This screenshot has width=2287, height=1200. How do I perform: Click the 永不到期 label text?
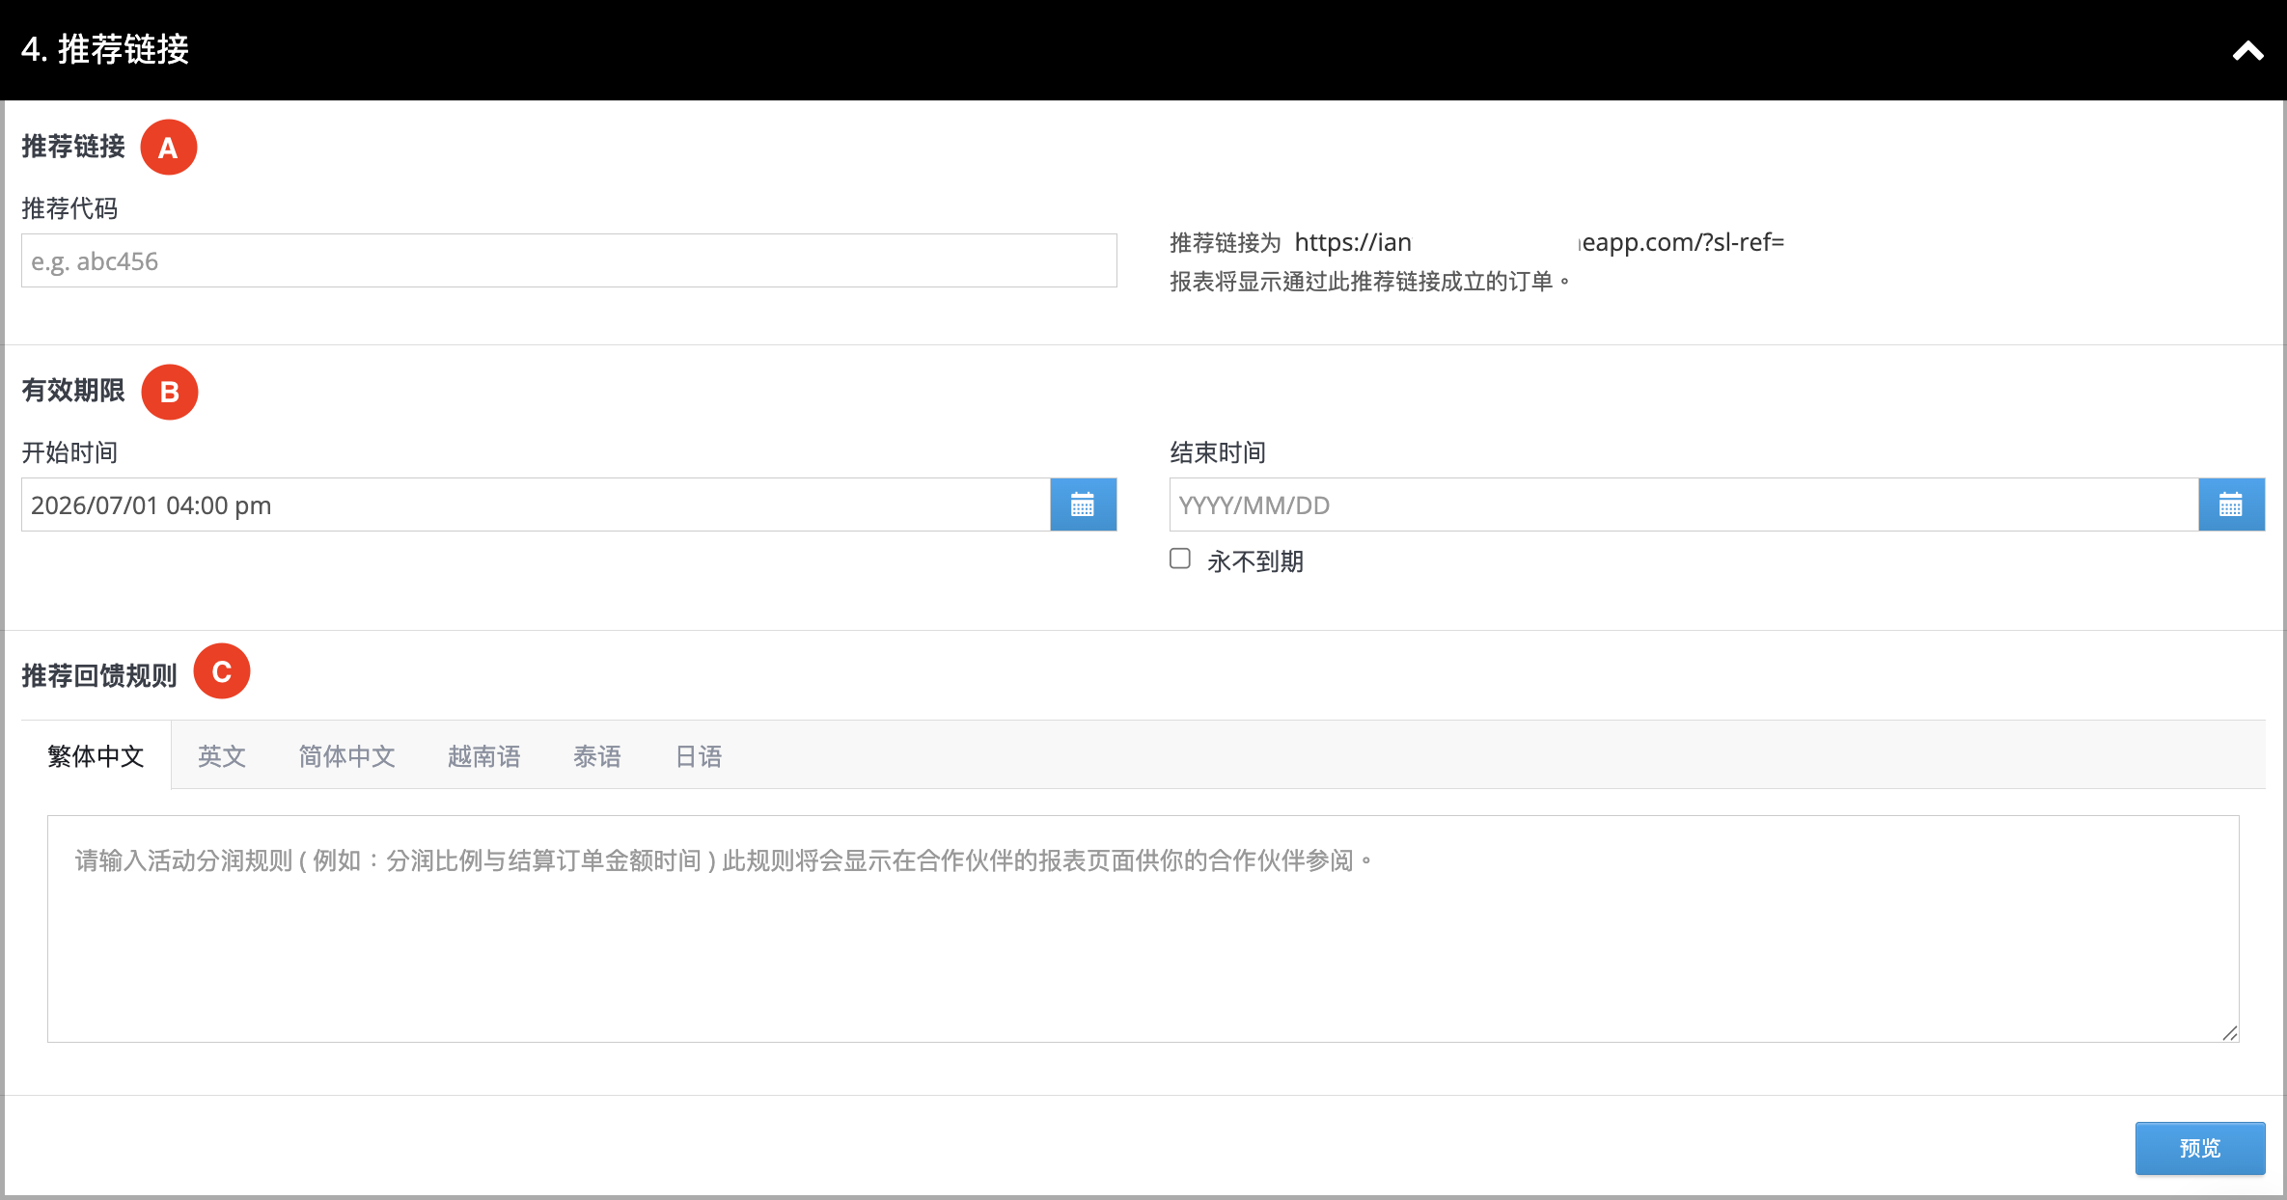pos(1255,561)
